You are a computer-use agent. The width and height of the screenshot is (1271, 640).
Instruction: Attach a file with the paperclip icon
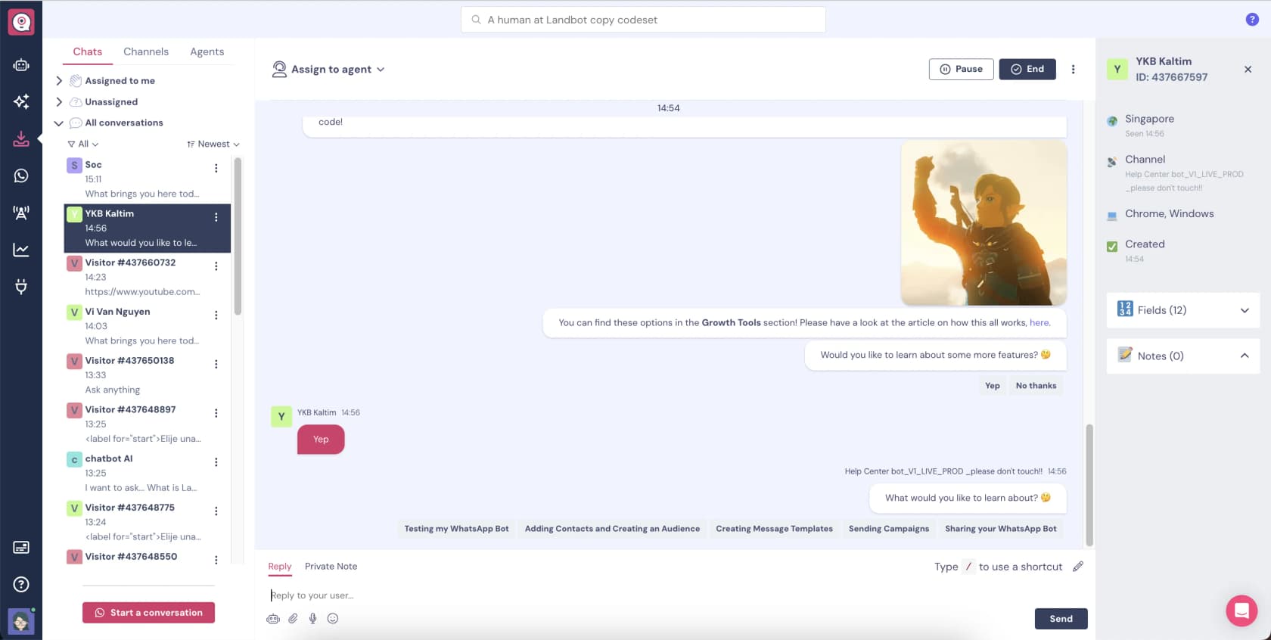tap(293, 619)
